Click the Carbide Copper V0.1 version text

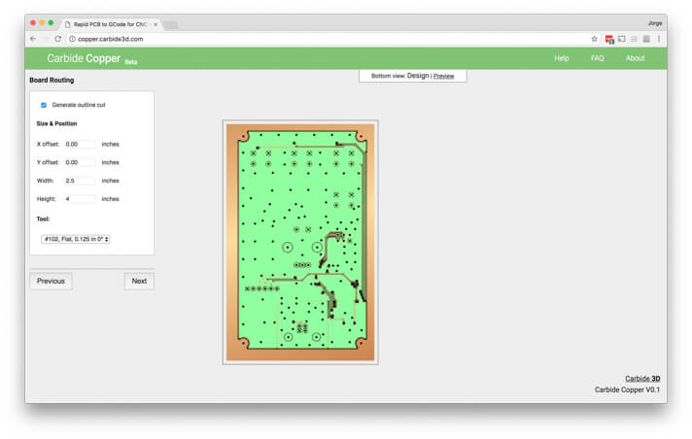click(627, 389)
